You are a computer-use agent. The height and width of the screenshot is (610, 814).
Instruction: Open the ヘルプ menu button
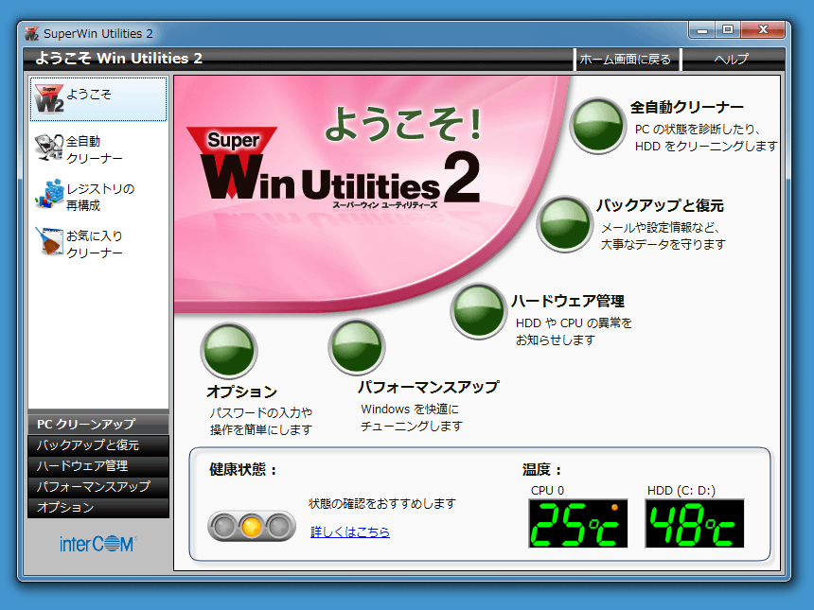pyautogui.click(x=732, y=60)
